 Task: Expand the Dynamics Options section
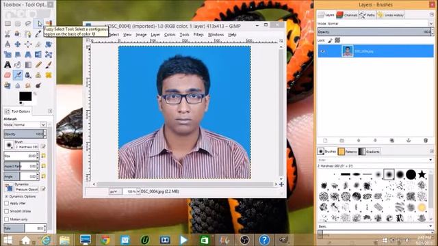point(6,196)
